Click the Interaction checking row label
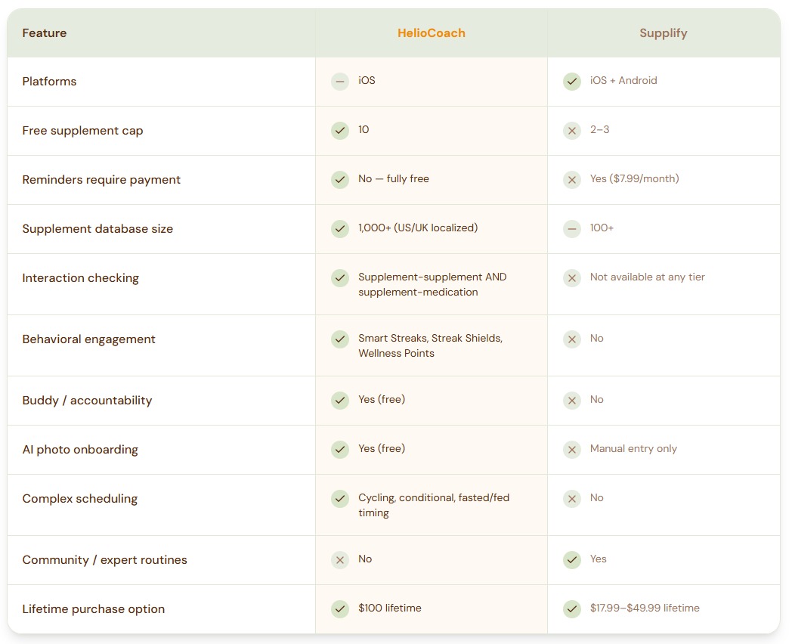The image size is (792, 644). (x=81, y=278)
